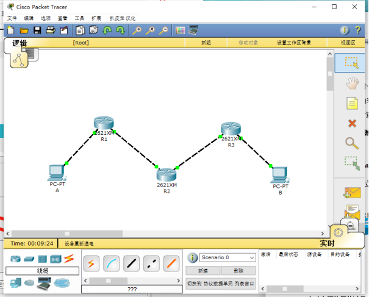Image resolution: width=369 pixels, height=297 pixels.
Task: Open the 选项 menu
Action: click(46, 18)
